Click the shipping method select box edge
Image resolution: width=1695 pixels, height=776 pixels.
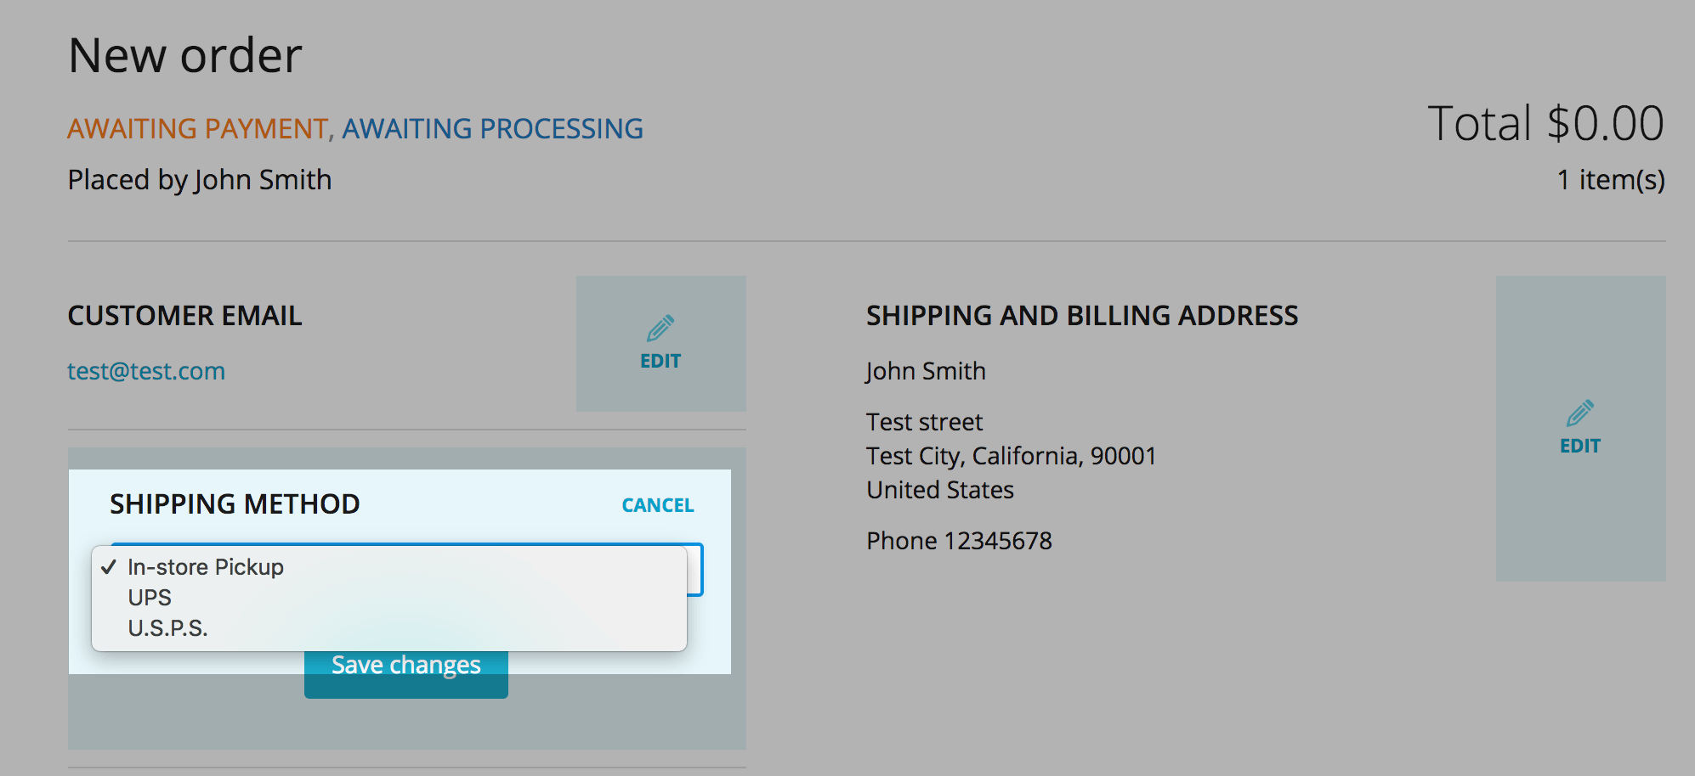tap(695, 571)
